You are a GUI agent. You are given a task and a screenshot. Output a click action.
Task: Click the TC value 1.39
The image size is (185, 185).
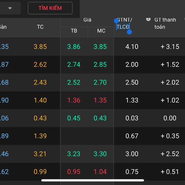click(40, 136)
